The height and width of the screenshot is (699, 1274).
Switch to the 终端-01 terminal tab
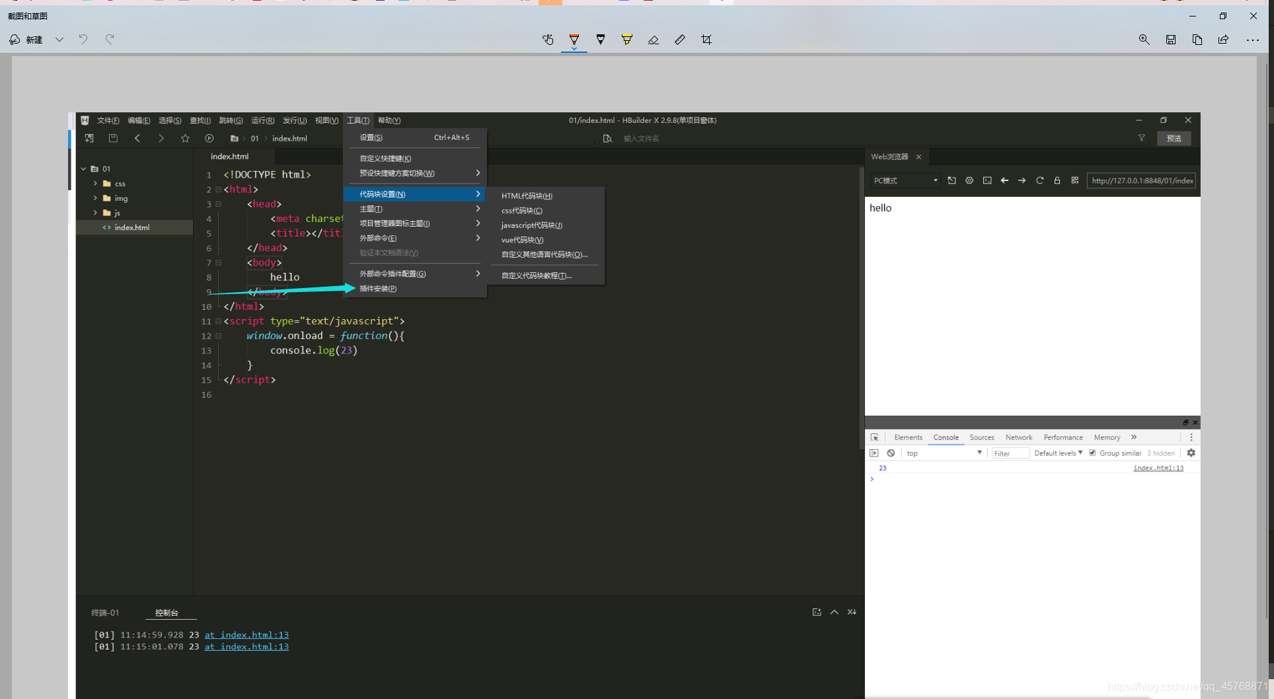pos(105,613)
